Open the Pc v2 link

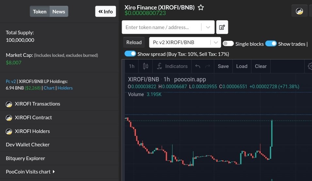(11, 81)
